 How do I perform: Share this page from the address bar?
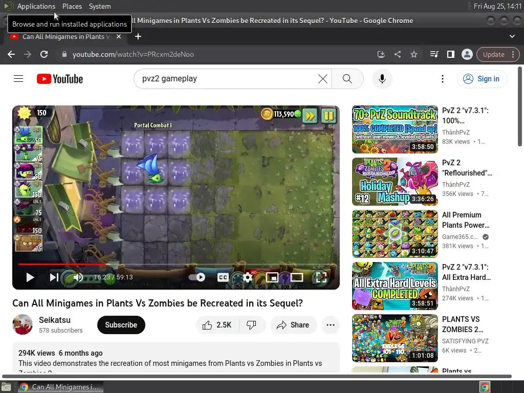pos(397,54)
